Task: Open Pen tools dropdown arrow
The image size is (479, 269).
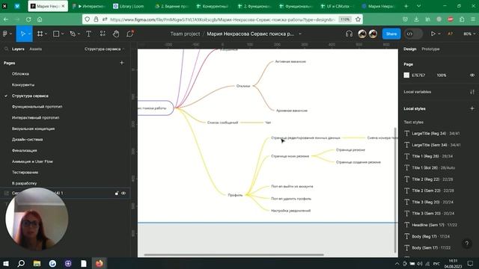Action: (x=79, y=34)
